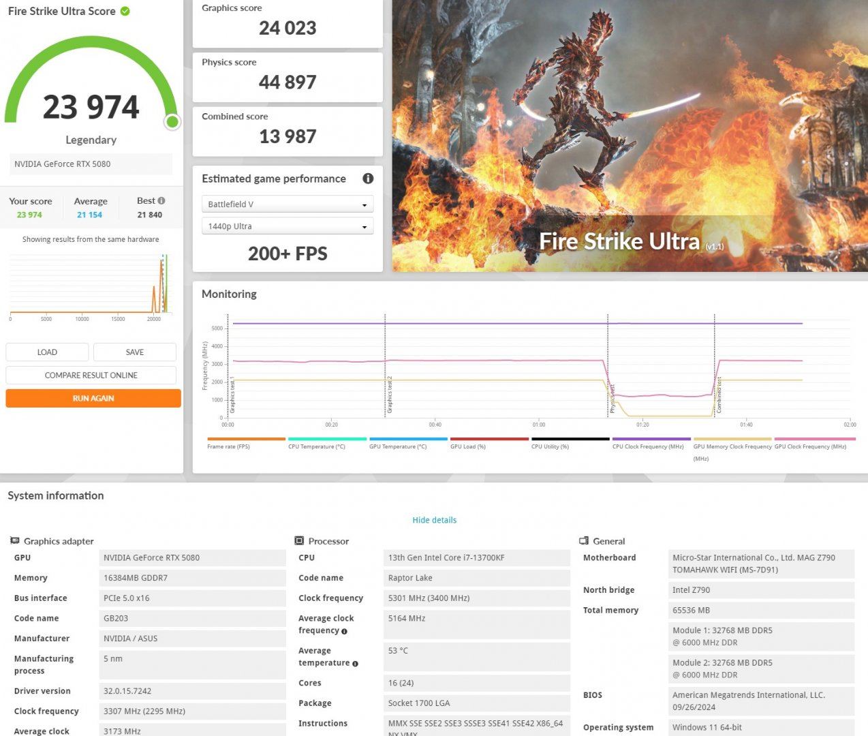Toggle the GPU Load (%) legend series
This screenshot has height=736, width=868.
(x=489, y=444)
